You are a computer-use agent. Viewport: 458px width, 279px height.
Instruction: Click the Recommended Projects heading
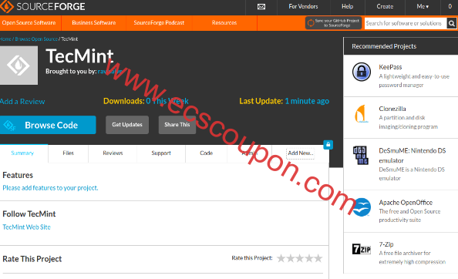pos(384,46)
